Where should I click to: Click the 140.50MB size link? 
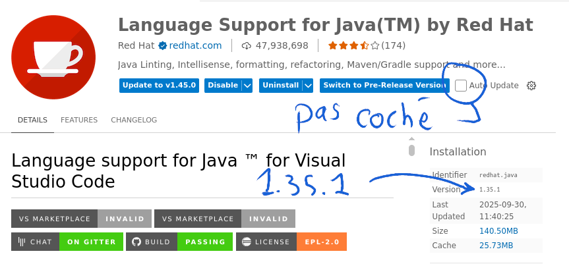(x=498, y=230)
